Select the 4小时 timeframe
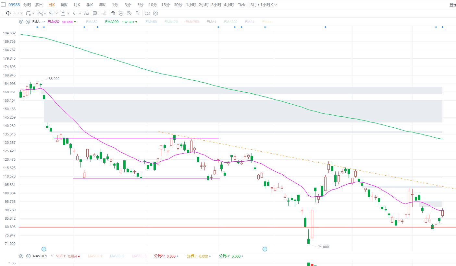Viewport: 456px width, 266px height. pyautogui.click(x=229, y=5)
